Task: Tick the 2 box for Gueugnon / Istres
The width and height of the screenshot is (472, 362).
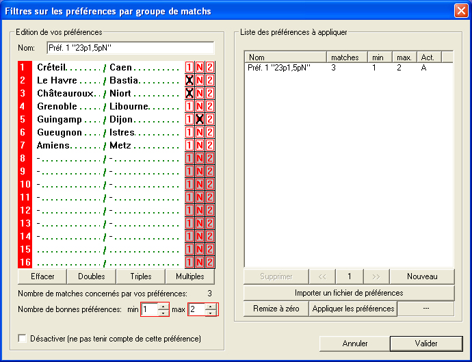Action: [x=210, y=132]
